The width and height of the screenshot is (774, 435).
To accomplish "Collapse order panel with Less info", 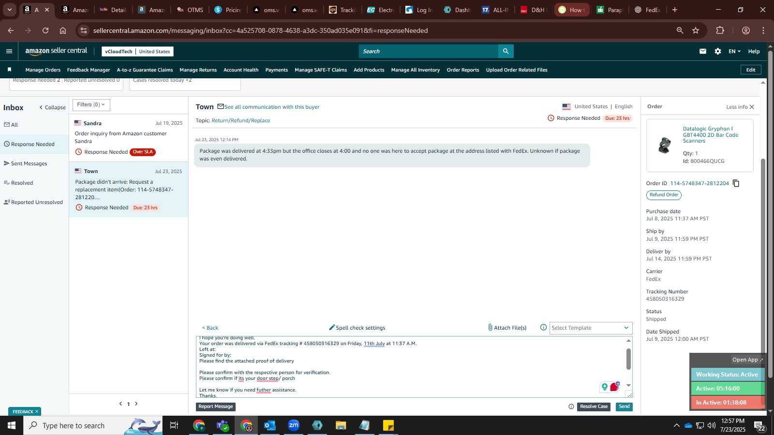I will [740, 107].
